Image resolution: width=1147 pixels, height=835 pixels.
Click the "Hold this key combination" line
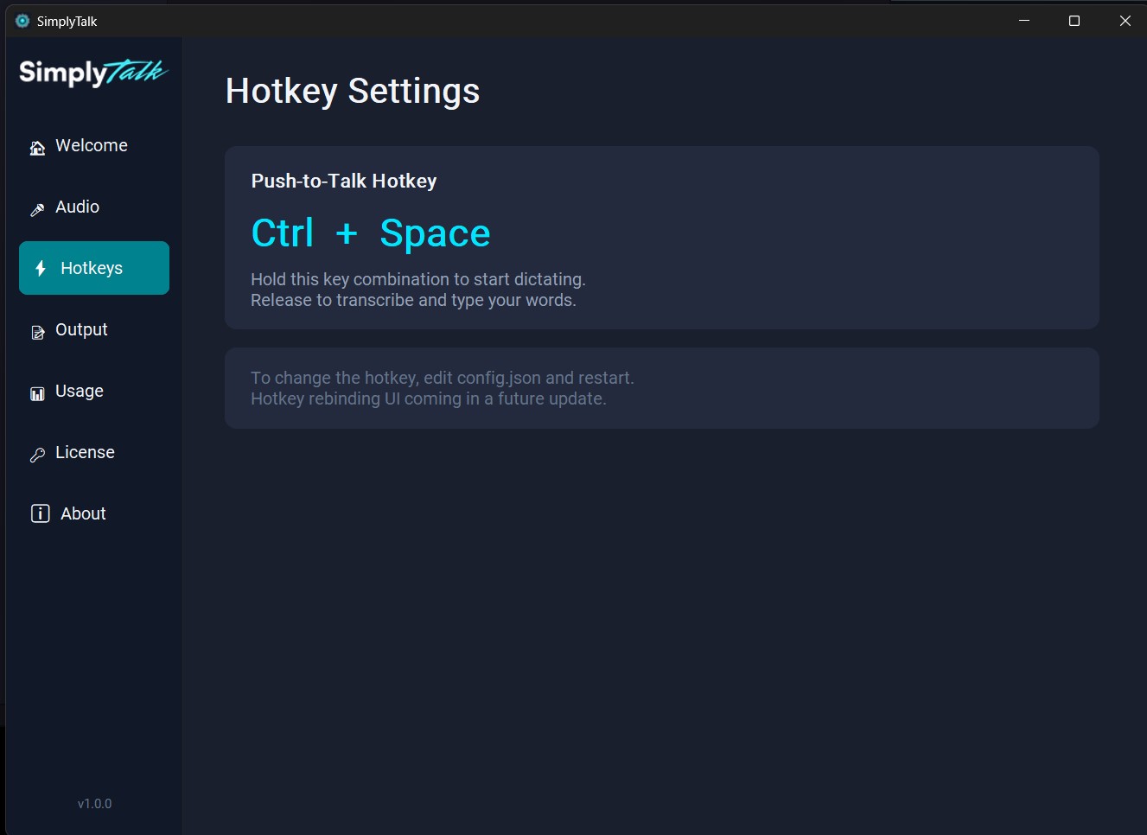click(x=418, y=279)
